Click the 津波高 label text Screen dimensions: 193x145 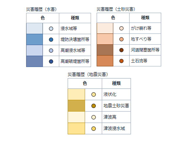point(110,117)
